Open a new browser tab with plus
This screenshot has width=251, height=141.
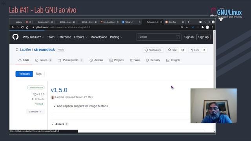click(189, 22)
